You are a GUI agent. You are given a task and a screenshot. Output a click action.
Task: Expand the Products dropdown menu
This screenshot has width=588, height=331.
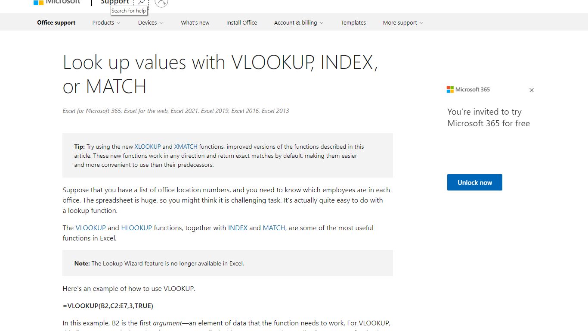[106, 23]
